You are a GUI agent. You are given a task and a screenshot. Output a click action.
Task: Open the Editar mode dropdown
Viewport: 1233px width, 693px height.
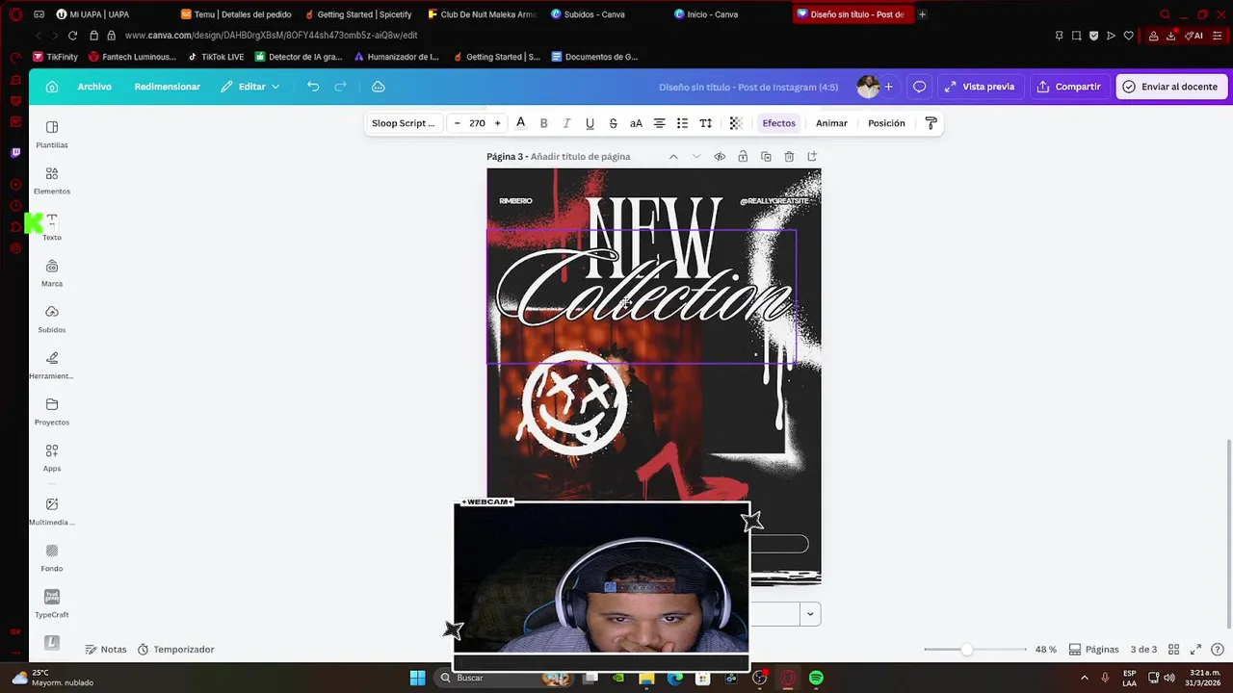tap(250, 87)
